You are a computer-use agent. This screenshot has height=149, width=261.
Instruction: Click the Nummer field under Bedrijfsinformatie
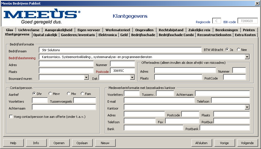point(123,64)
